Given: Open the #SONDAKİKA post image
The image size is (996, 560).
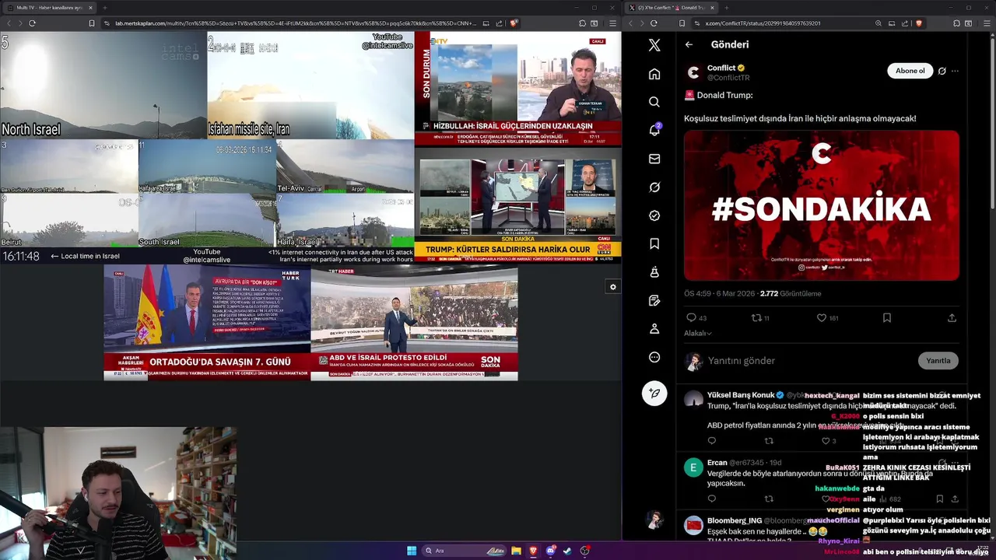Looking at the screenshot, I should [x=822, y=205].
